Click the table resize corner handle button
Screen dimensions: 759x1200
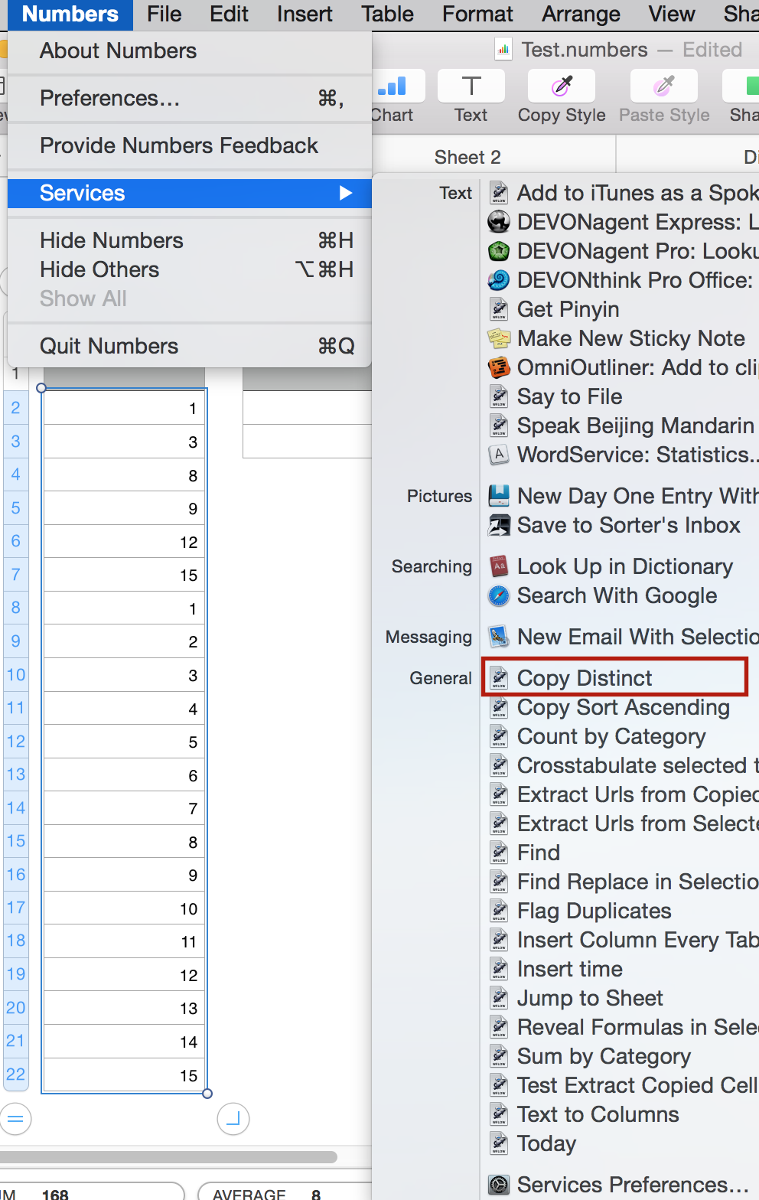[233, 1120]
